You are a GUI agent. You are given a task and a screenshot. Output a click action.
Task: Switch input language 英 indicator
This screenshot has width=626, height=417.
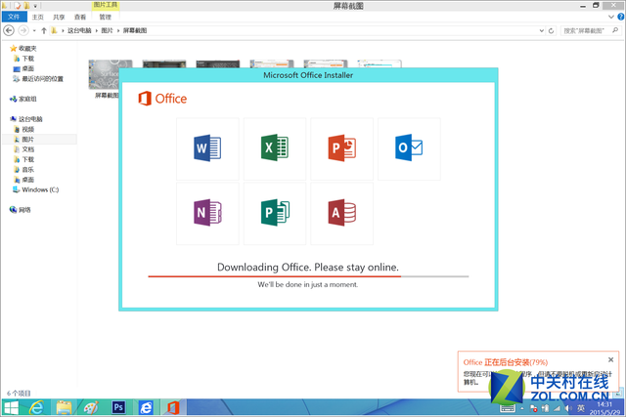[581, 408]
